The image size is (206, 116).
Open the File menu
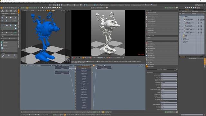pos(1,3)
